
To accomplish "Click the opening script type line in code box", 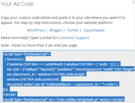I will click(26, 54).
